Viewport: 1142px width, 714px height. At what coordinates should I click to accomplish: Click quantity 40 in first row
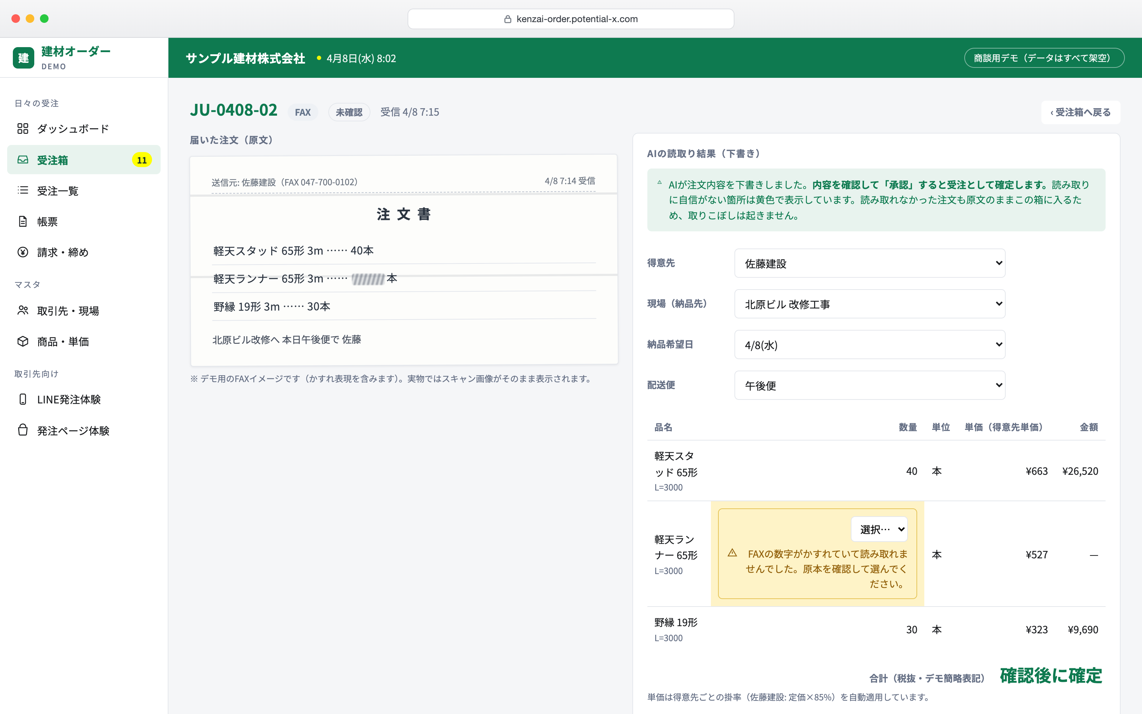[x=911, y=471]
